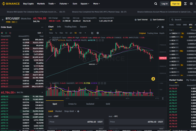Show both buy and sell orders view
The image size is (196, 131).
[2, 33]
